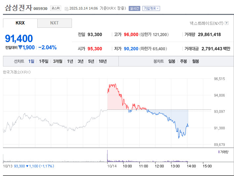Click the 93,097 y-axis label
The width and height of the screenshot is (234, 176).
point(219,111)
